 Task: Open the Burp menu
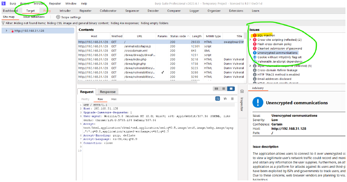tap(13, 4)
